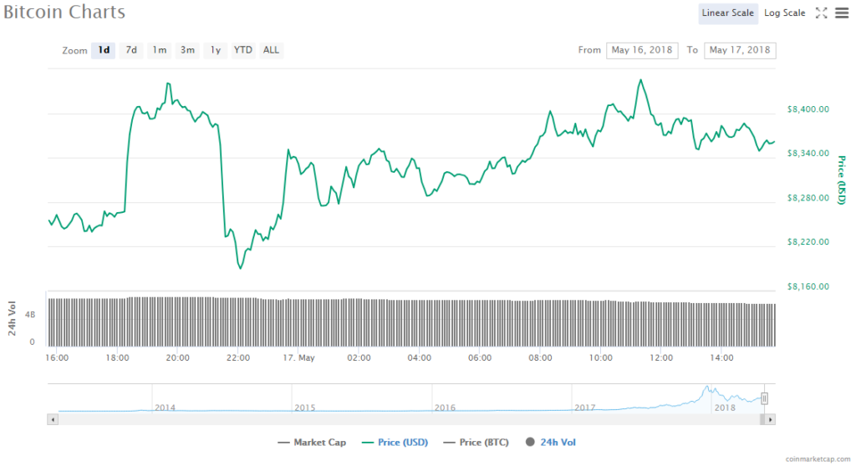Set zoom to 3m
This screenshot has width=856, height=466.
click(x=187, y=50)
